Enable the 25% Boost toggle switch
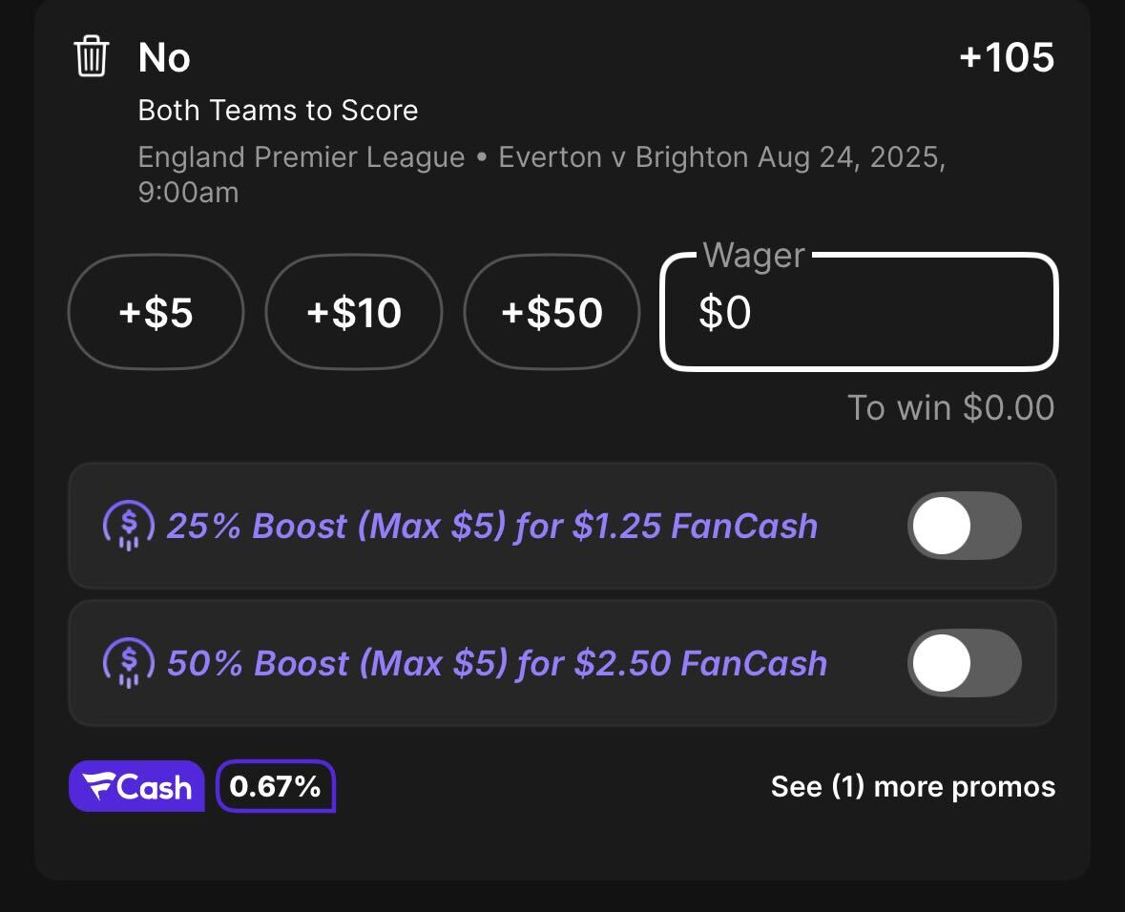The height and width of the screenshot is (912, 1125). click(x=965, y=526)
